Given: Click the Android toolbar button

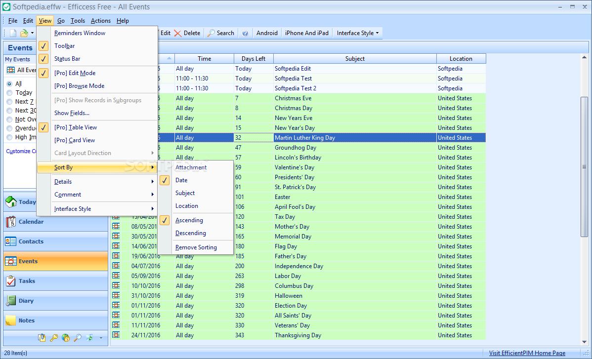Looking at the screenshot, I should pyautogui.click(x=267, y=33).
